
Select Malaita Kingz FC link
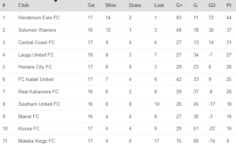coord(37,141)
